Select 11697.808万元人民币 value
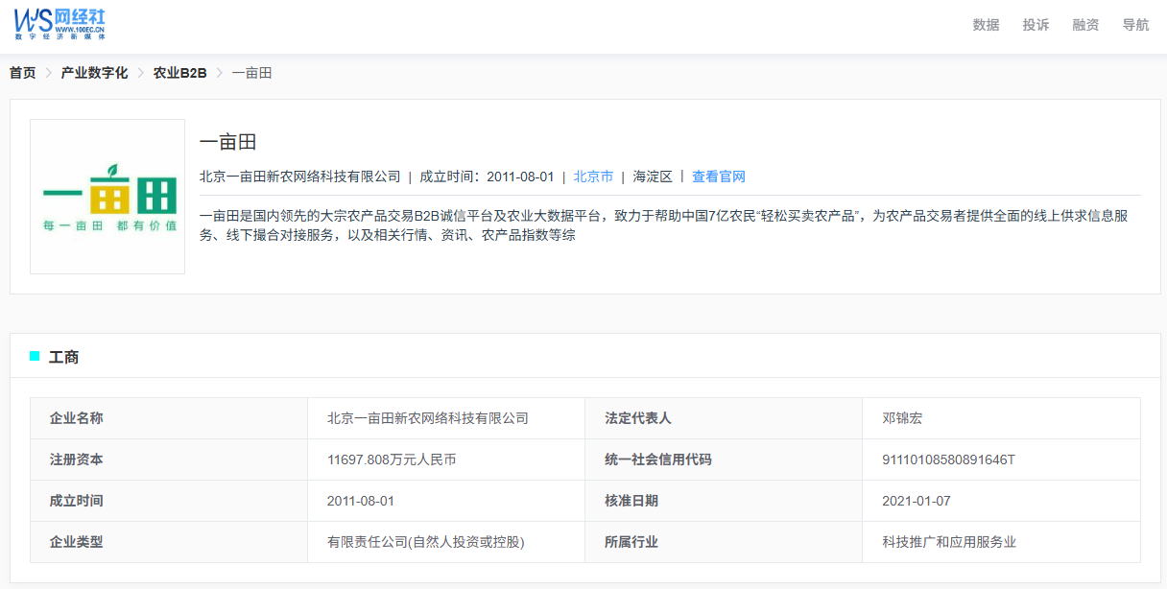The image size is (1167, 589). [x=392, y=459]
